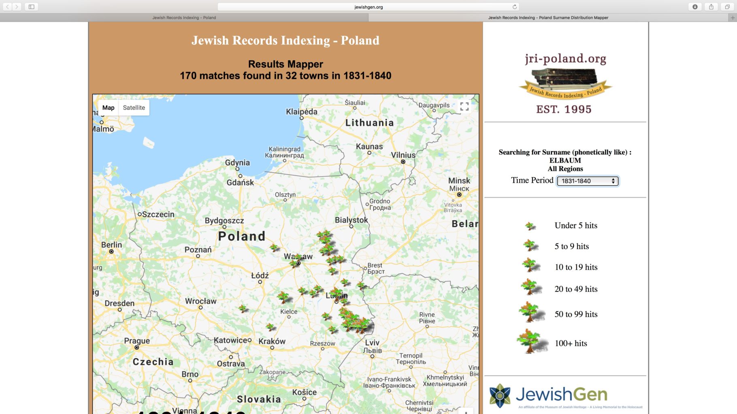Click the Gdańsk city label on map
Screen dimensions: 737x414
(x=241, y=182)
